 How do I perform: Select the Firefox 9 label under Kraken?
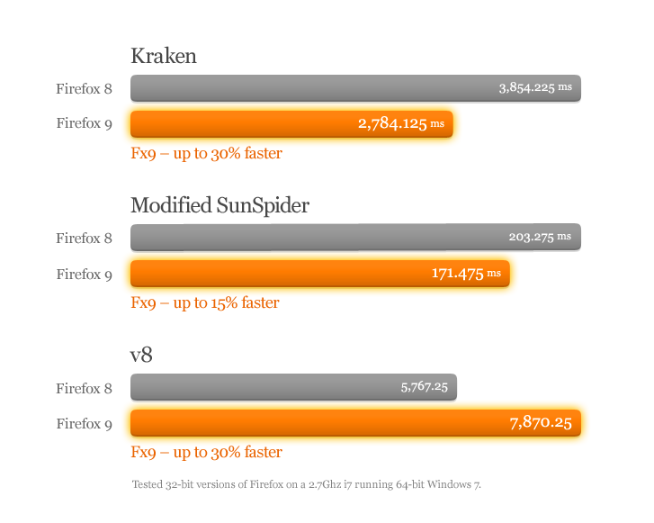point(84,123)
